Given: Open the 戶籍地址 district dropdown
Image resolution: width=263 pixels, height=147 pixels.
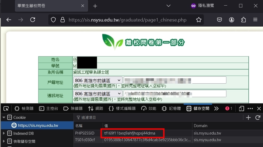Looking at the screenshot, I should (x=98, y=80).
